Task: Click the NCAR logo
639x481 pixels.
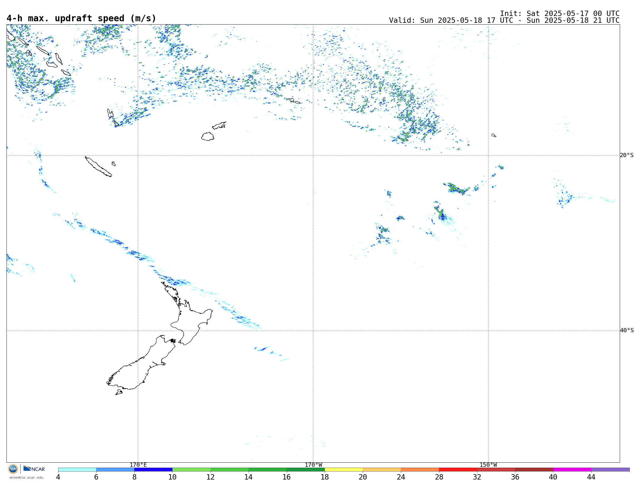Action: click(34, 469)
